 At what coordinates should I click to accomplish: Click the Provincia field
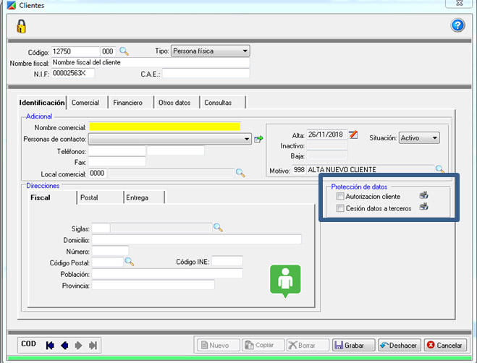153,285
